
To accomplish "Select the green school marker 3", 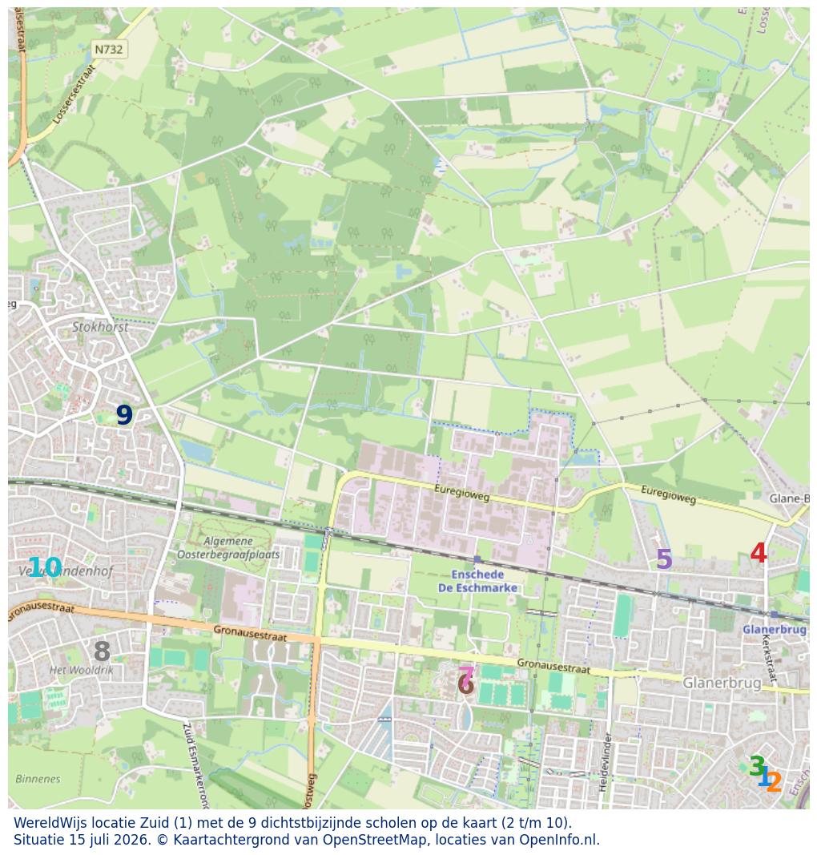I will pyautogui.click(x=756, y=765).
